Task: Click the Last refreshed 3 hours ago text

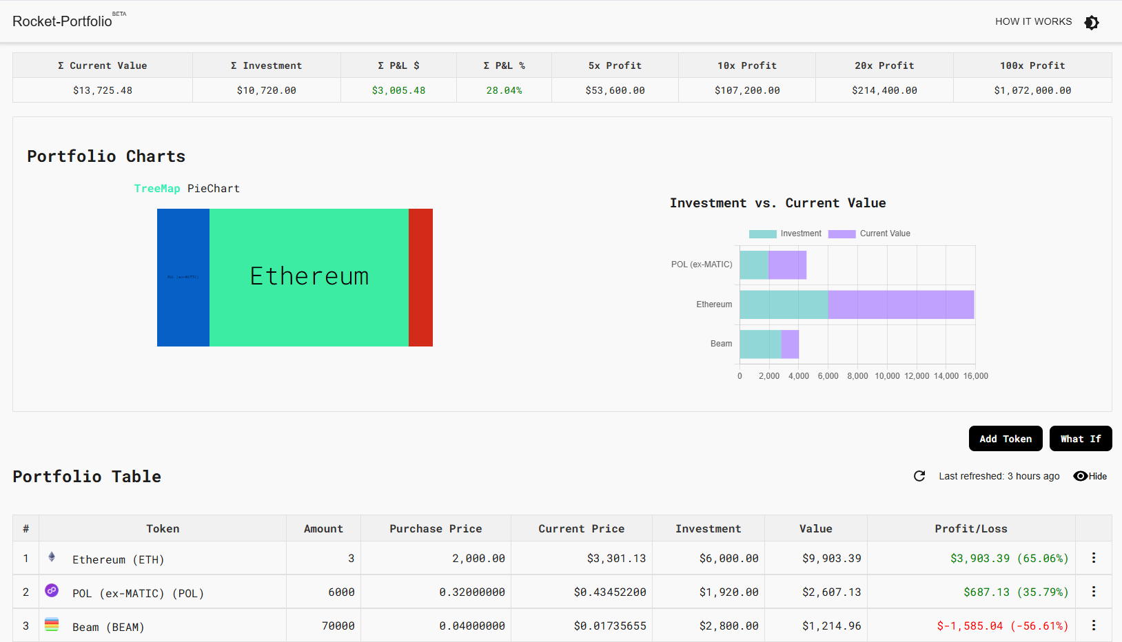Action: click(999, 476)
